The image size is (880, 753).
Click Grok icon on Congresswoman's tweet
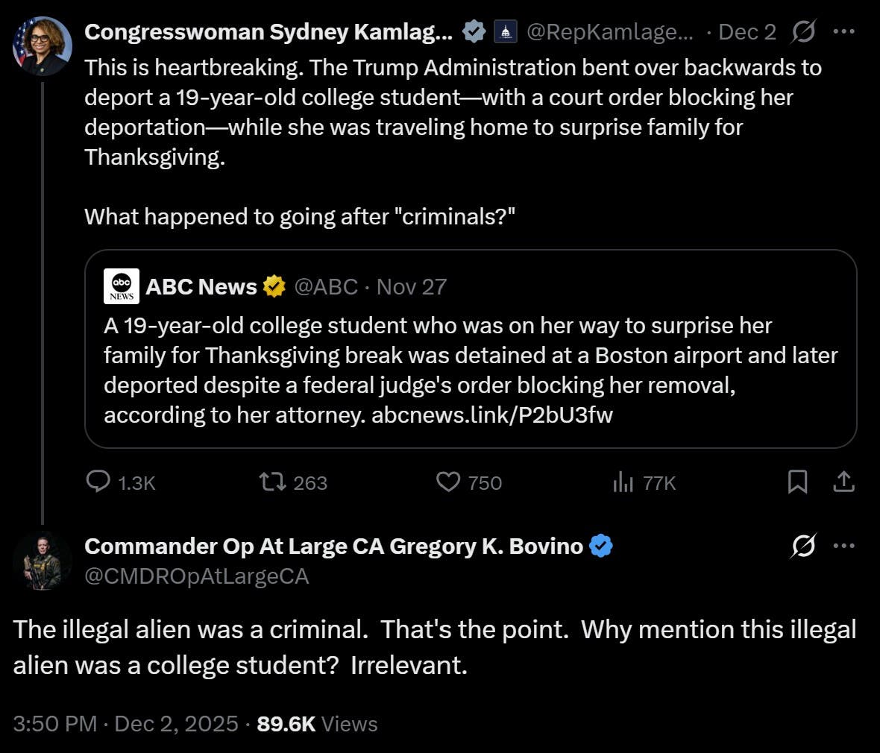tap(803, 32)
